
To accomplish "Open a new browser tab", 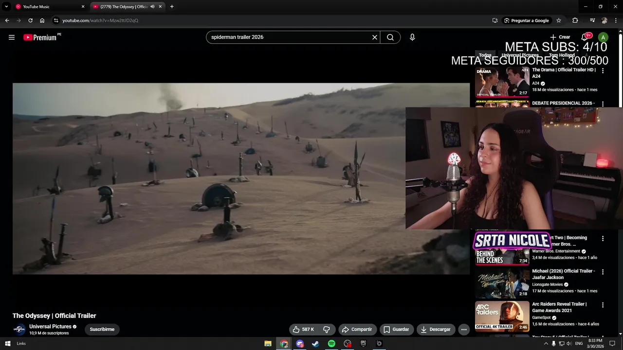I will pyautogui.click(x=172, y=7).
